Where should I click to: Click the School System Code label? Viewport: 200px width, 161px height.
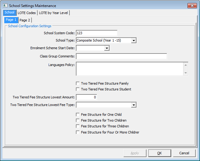coord(59,33)
